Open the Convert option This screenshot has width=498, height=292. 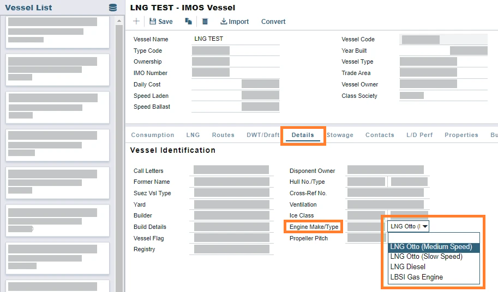tap(273, 22)
